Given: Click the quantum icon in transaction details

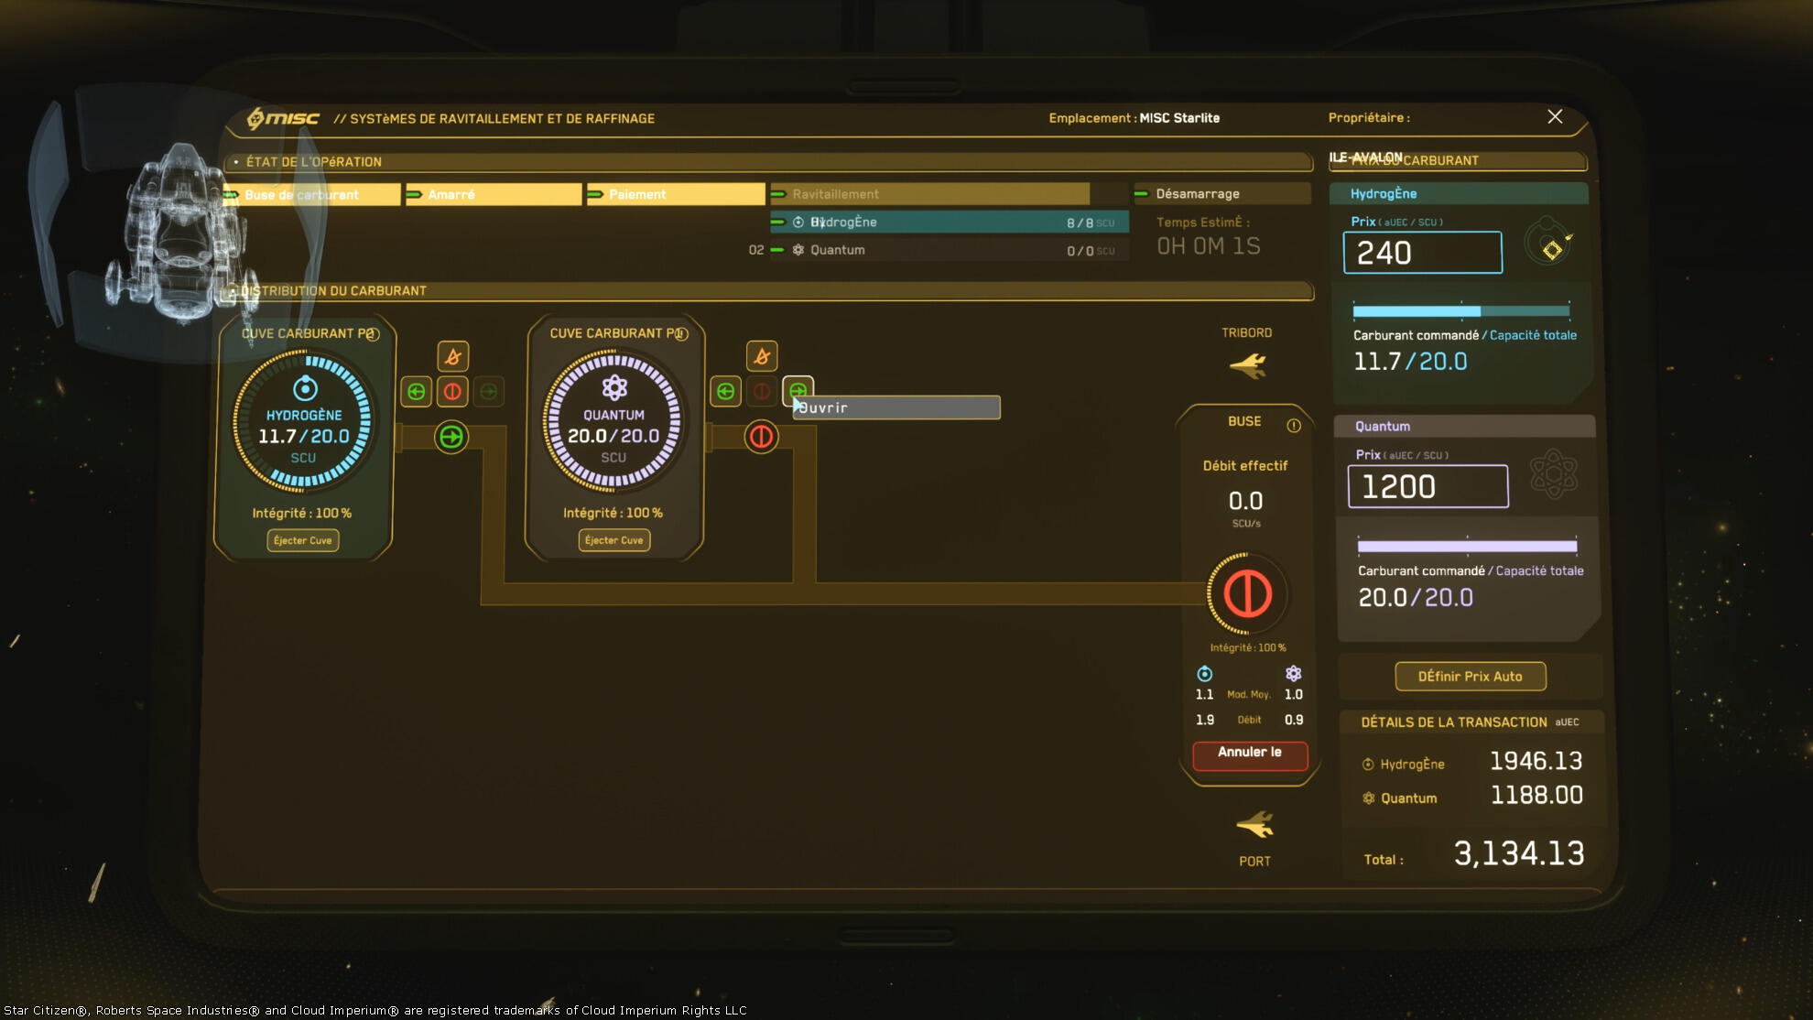Looking at the screenshot, I should click(1368, 798).
